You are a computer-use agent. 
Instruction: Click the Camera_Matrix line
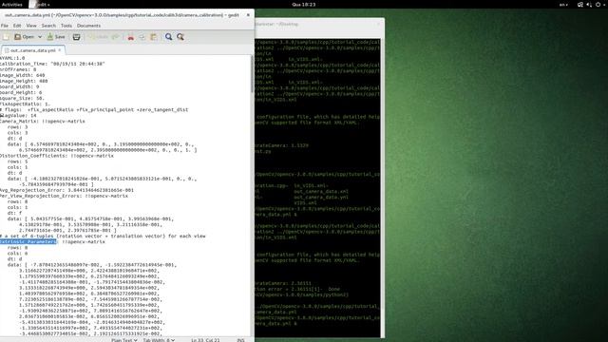42,121
